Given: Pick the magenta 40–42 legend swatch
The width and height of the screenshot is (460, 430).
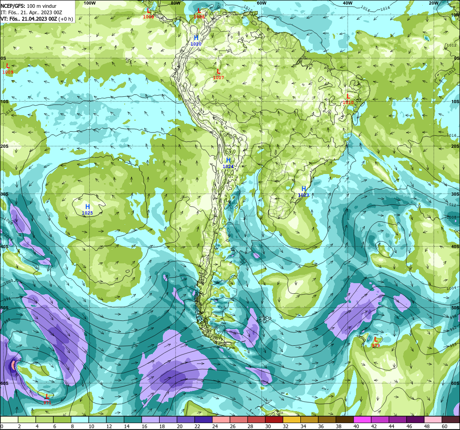Looking at the screenshot, I should (x=362, y=419).
